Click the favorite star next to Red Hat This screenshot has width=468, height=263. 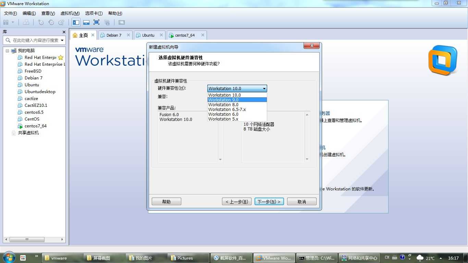point(61,58)
